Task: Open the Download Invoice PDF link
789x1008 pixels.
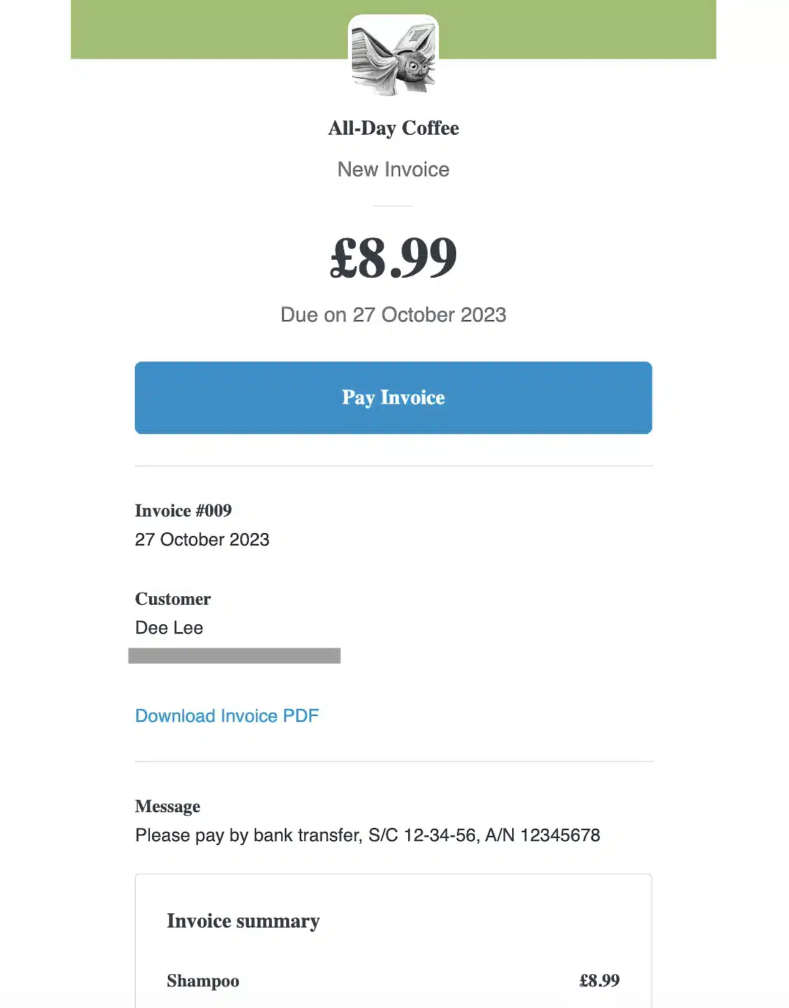Action: click(227, 715)
